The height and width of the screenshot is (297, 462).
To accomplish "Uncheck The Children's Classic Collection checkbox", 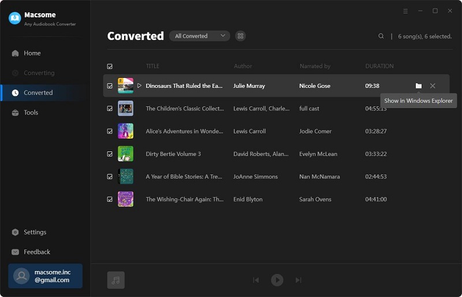I will (110, 109).
